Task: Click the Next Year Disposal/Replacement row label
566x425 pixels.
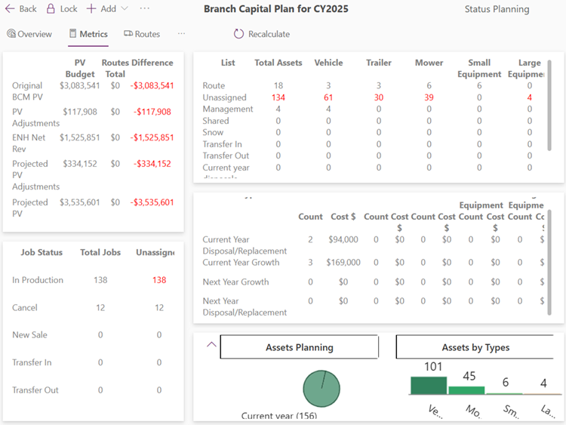Action: (x=245, y=306)
